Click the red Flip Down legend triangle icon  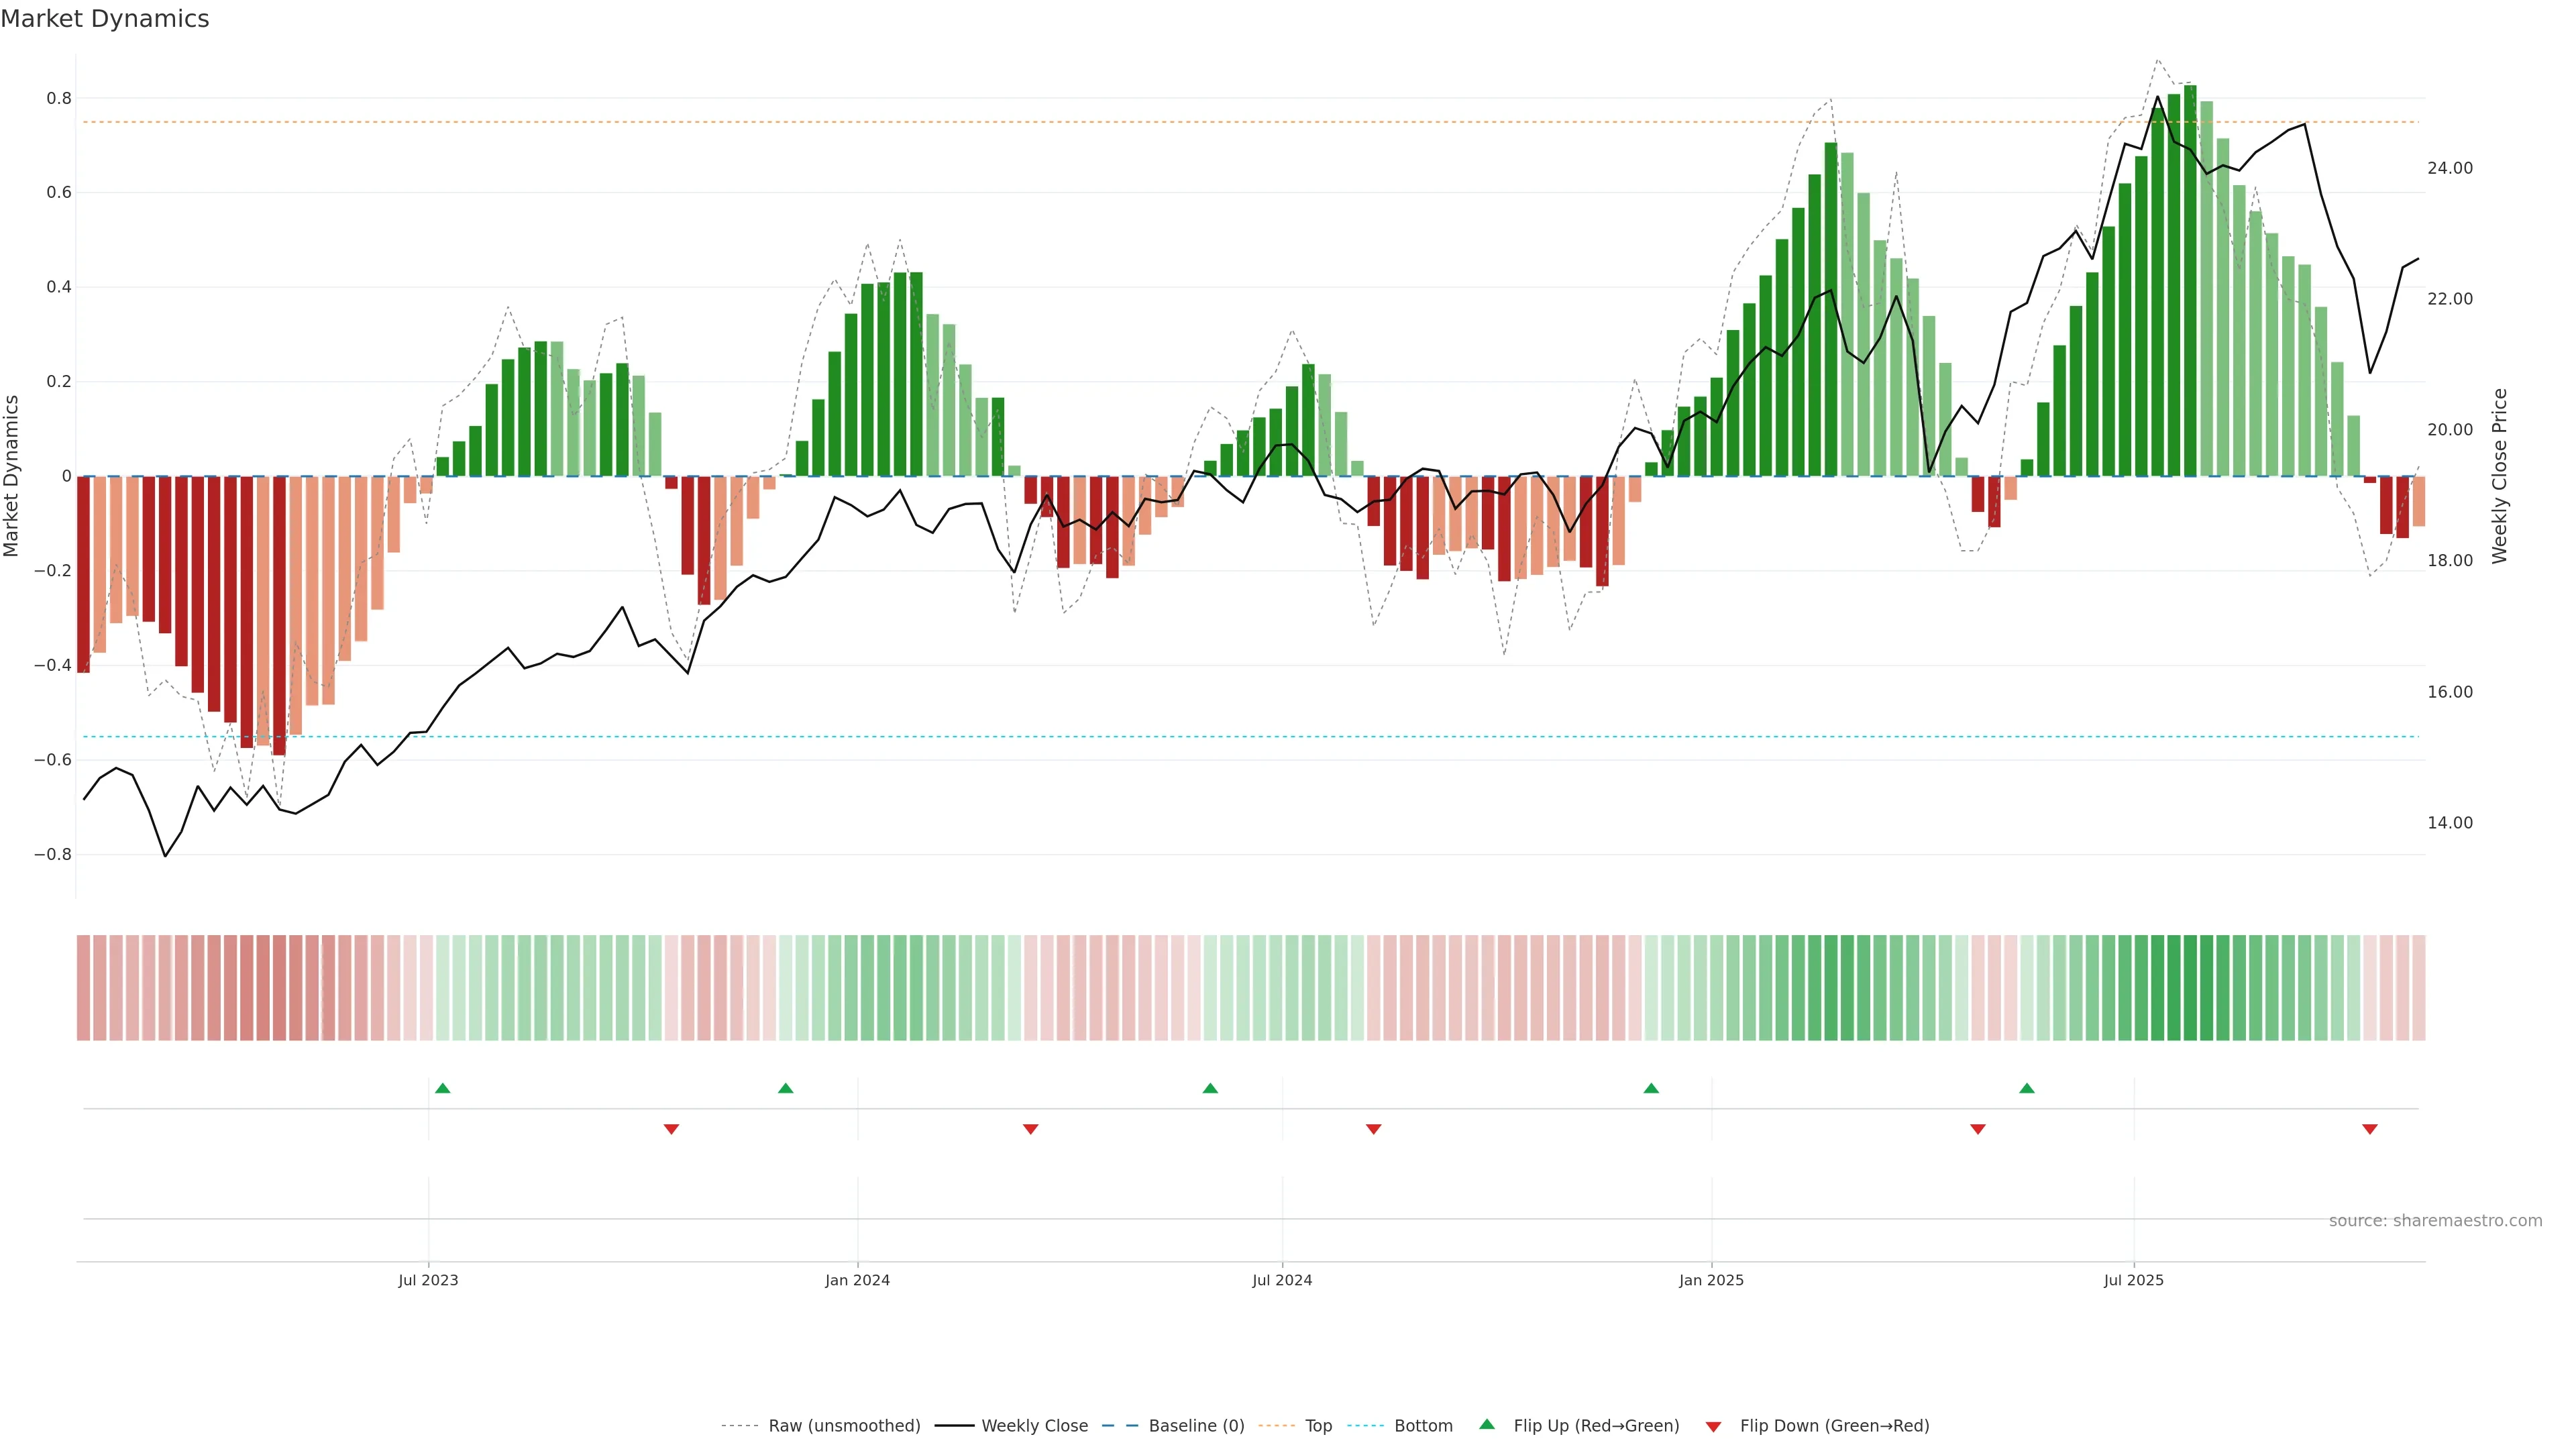point(1713,1426)
